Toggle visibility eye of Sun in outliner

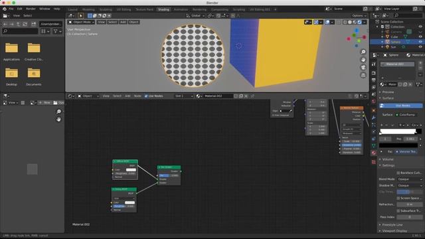click(420, 47)
